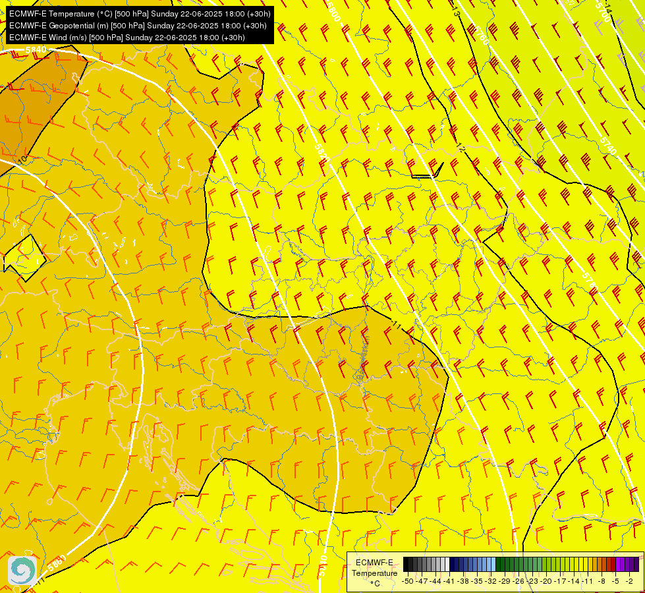
Task: Click the -17 value on the legend scale
Action: (560, 582)
